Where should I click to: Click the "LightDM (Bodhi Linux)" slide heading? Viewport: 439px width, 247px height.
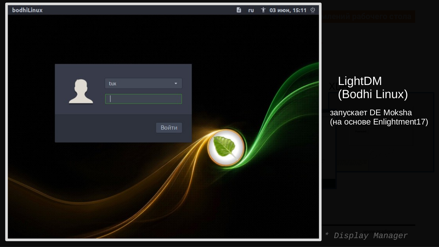click(x=372, y=88)
